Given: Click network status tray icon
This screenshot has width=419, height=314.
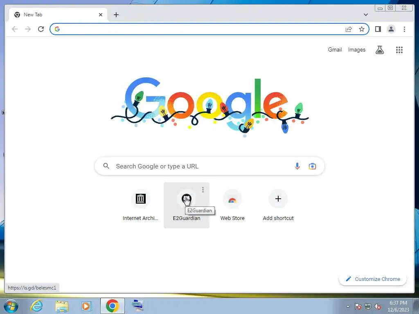Looking at the screenshot, I should click(x=368, y=306).
